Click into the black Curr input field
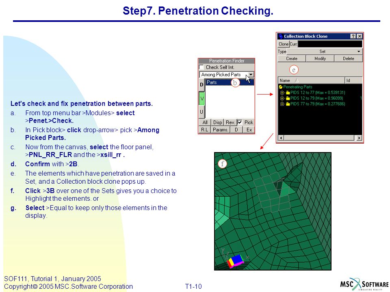The image size is (390, 292). click(x=330, y=44)
